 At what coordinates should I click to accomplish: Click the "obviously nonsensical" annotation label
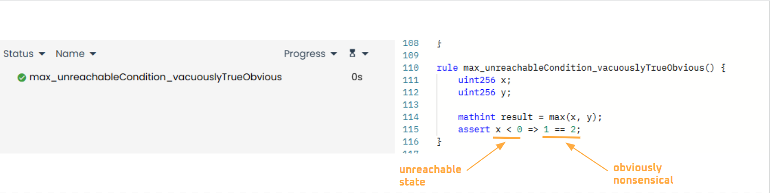click(643, 174)
